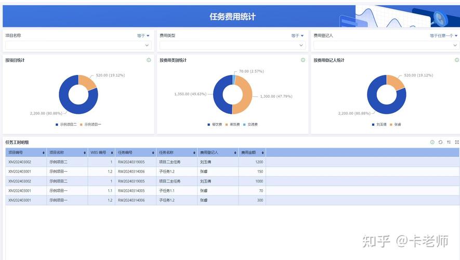Toggle 差旅费 legend item
This screenshot has height=260, width=460.
pyautogui.click(x=233, y=124)
